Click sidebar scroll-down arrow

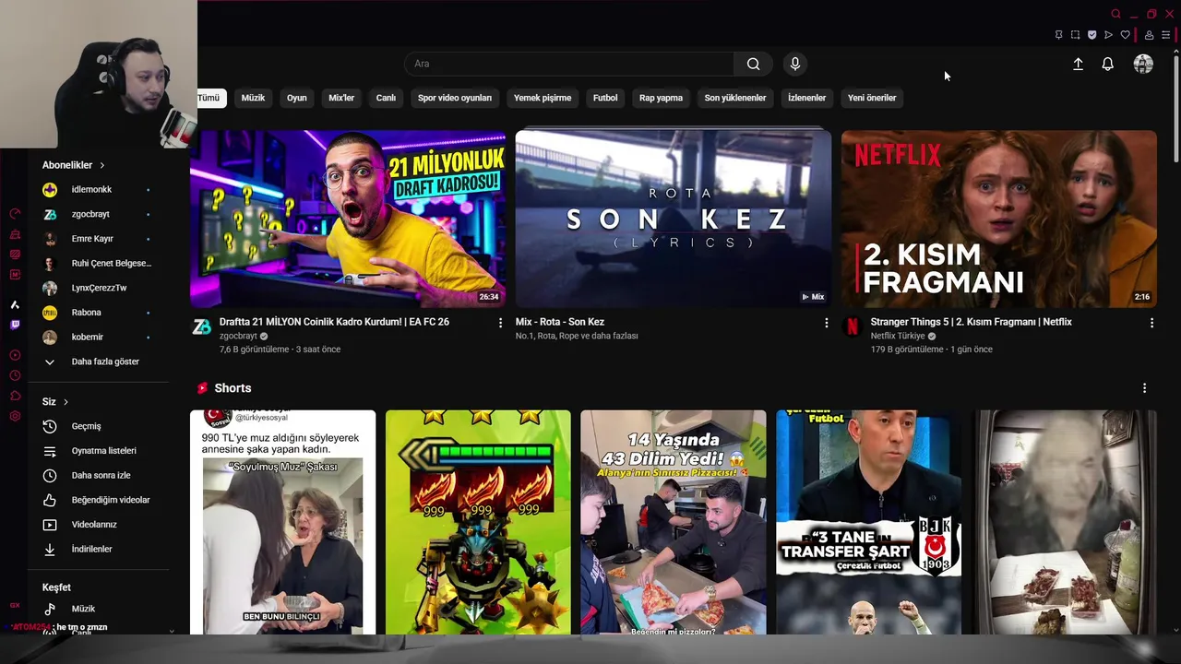click(x=172, y=631)
